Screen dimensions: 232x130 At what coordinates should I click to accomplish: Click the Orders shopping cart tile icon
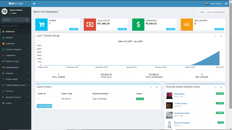[x=42, y=25]
